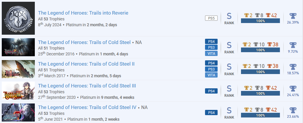The image size is (303, 123).
Task: Click Trails of Cold Steel III game thumbnail
Action: pos(18,91)
